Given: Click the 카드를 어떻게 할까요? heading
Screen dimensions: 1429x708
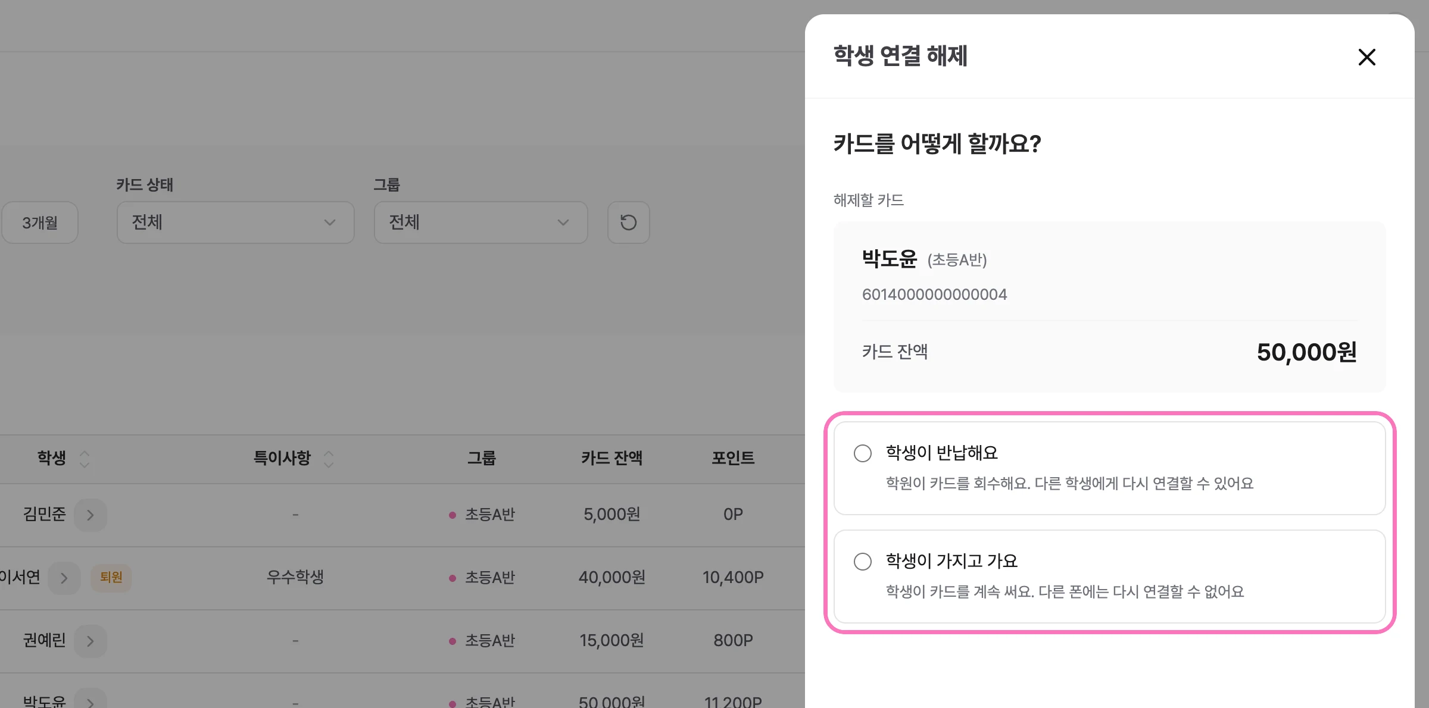Looking at the screenshot, I should point(937,144).
